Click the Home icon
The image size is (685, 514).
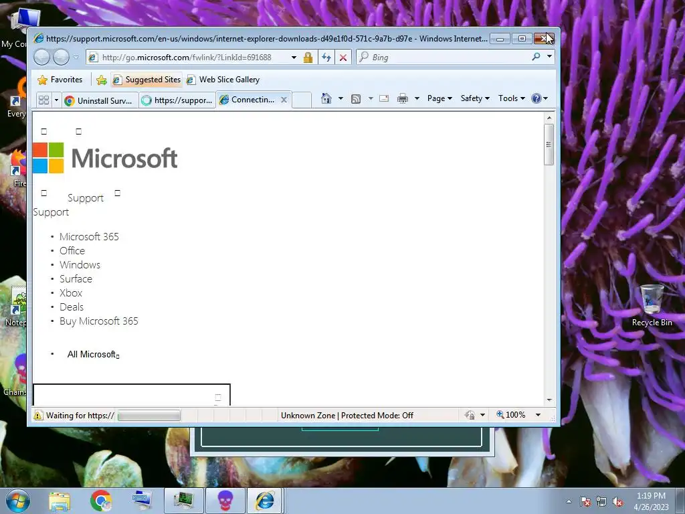tap(326, 98)
